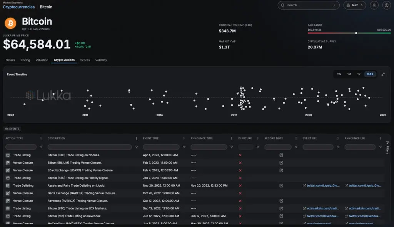Open the user profile icon

point(386,5)
